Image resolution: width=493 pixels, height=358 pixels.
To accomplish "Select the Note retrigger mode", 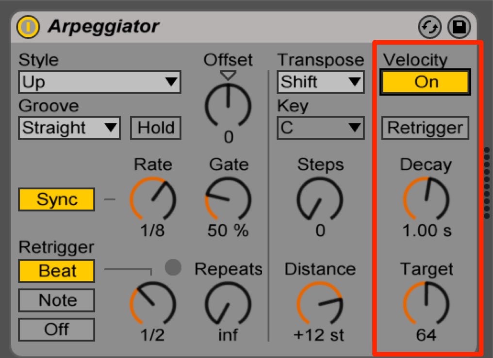I will (57, 300).
